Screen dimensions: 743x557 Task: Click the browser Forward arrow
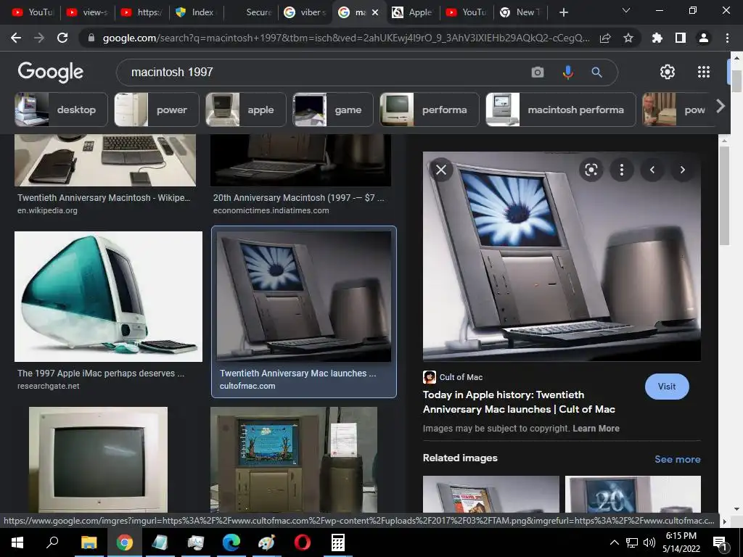click(39, 38)
